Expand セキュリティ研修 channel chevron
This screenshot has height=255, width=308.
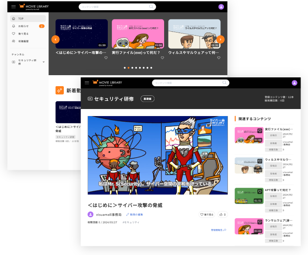click(x=44, y=62)
